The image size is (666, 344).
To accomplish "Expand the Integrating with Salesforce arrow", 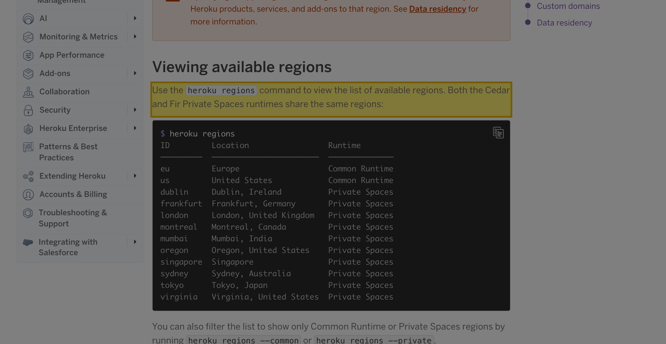I will [135, 242].
